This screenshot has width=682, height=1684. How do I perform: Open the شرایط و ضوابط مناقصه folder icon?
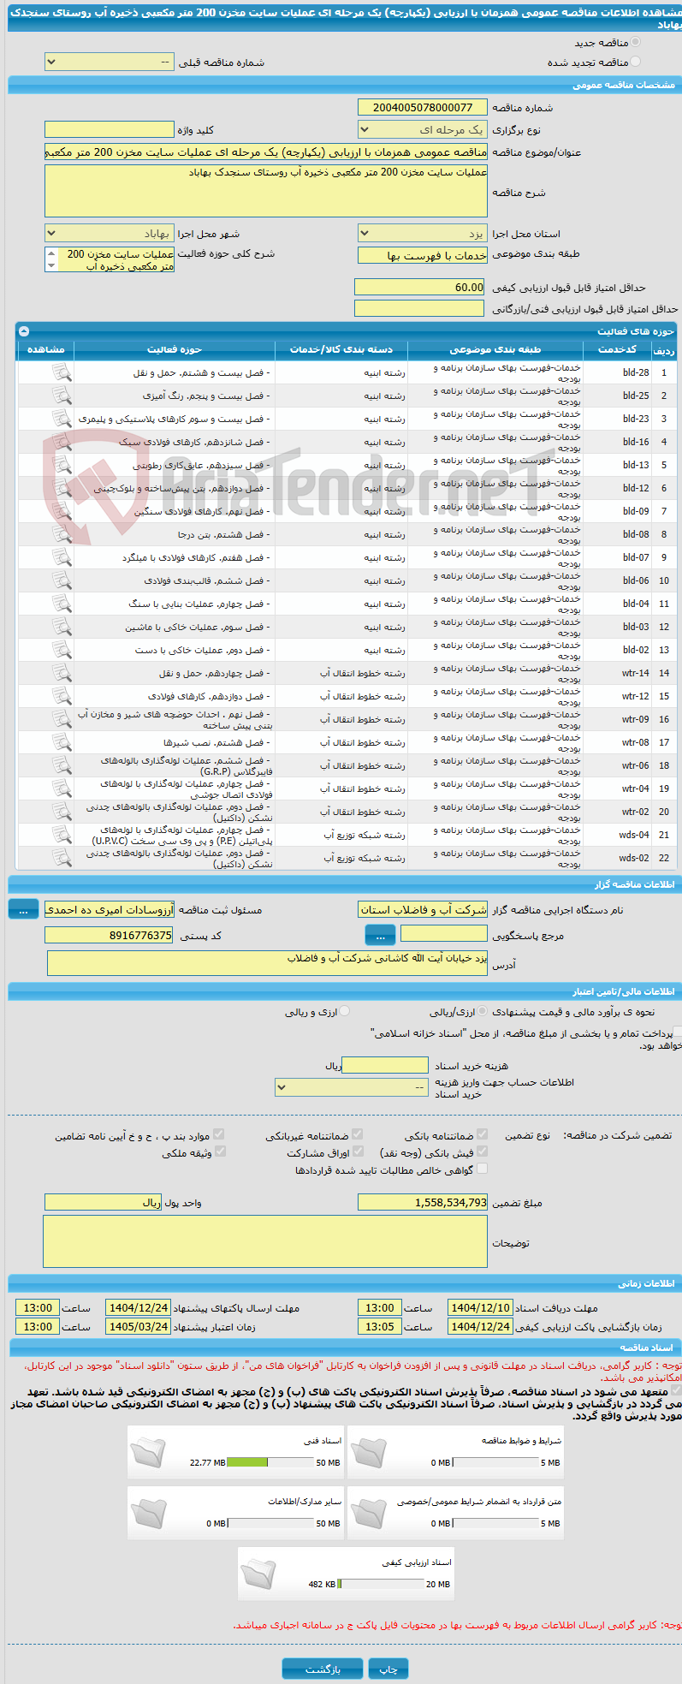tap(369, 1452)
